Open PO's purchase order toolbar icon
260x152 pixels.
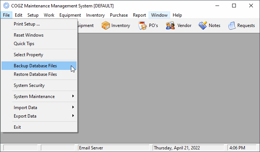[x=143, y=26]
